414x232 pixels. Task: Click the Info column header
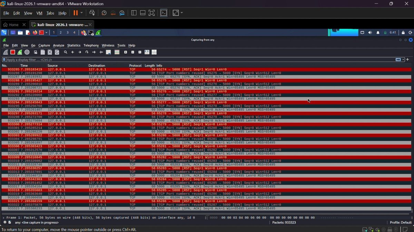tap(159, 65)
